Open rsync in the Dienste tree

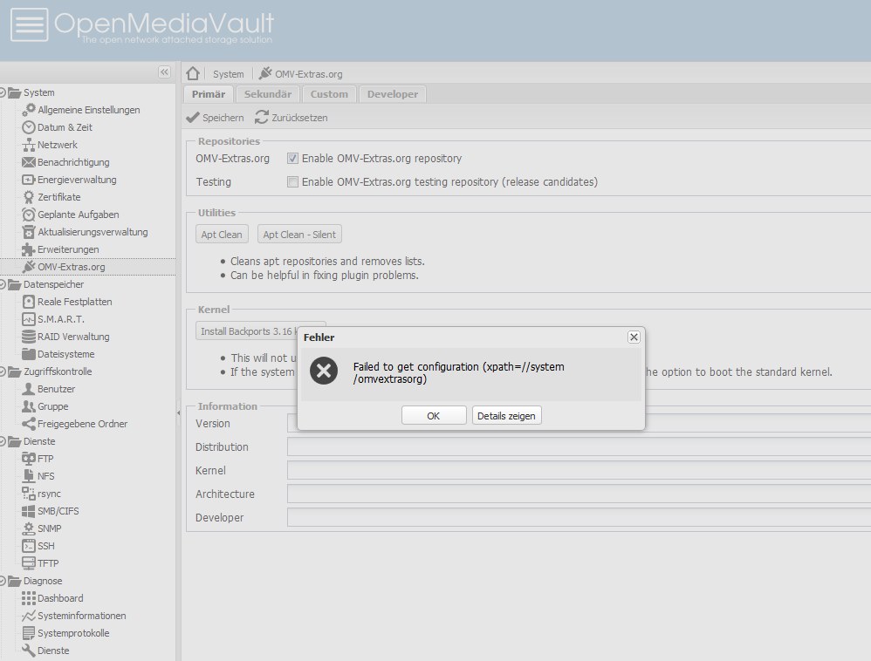pyautogui.click(x=49, y=494)
